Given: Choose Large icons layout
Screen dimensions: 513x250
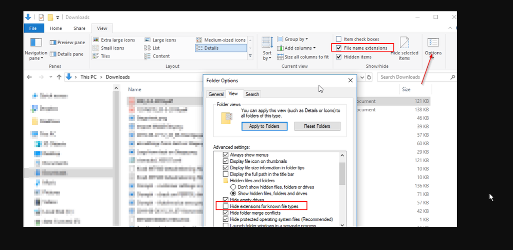Looking at the screenshot, I should click(x=160, y=40).
